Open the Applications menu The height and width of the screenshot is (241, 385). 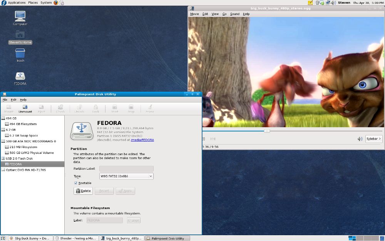tap(17, 3)
